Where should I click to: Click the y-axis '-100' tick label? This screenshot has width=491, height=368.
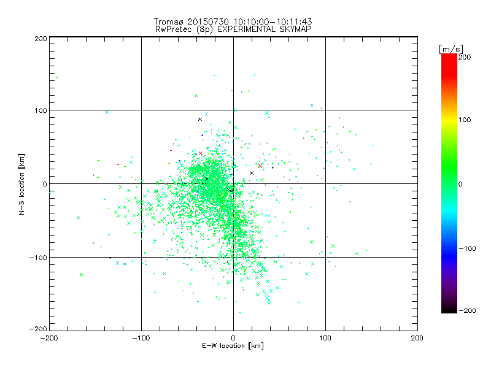click(38, 258)
